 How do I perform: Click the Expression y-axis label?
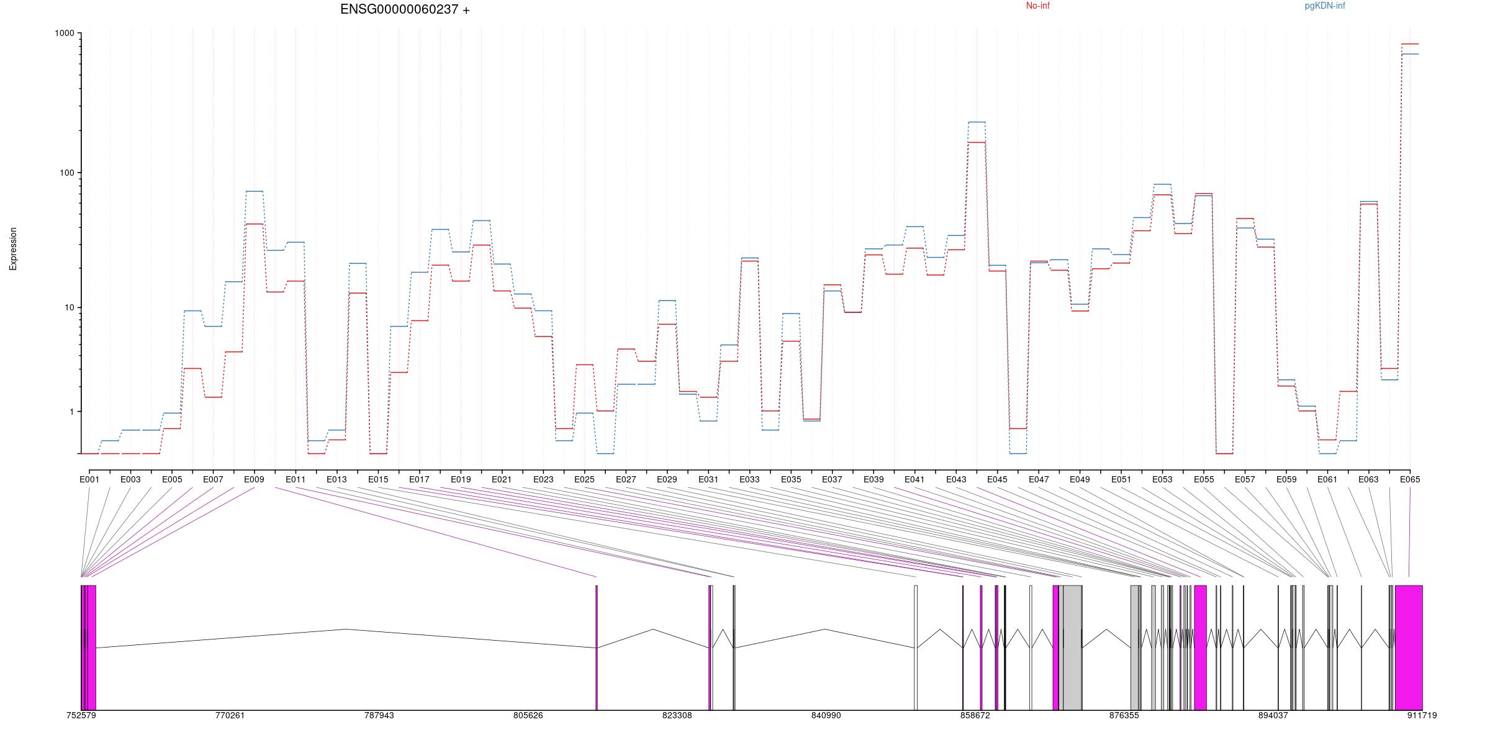(x=13, y=248)
